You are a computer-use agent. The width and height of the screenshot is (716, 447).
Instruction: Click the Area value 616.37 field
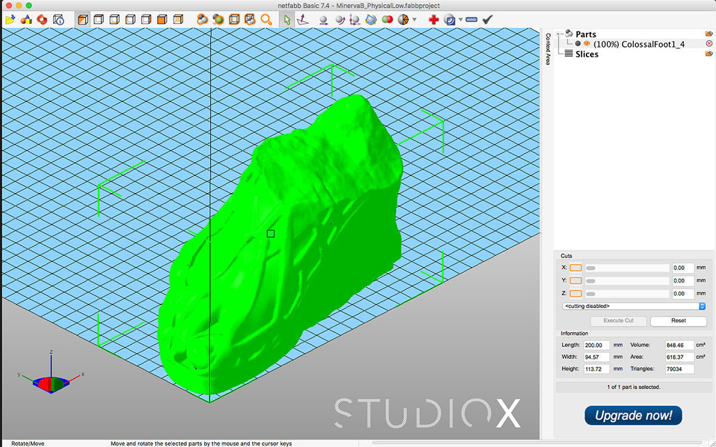[680, 357]
